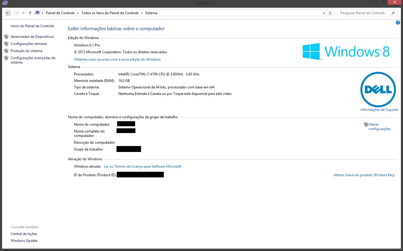Expand arrow after Todos os Itens breadcrumb
Viewport: 403px width, 251px height.
pos(142,13)
